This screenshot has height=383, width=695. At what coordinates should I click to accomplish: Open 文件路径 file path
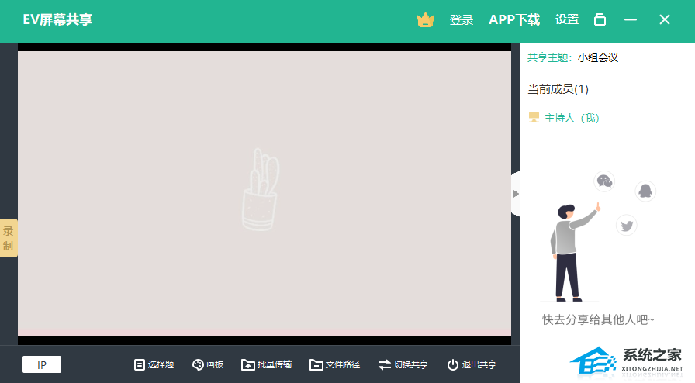(x=334, y=365)
